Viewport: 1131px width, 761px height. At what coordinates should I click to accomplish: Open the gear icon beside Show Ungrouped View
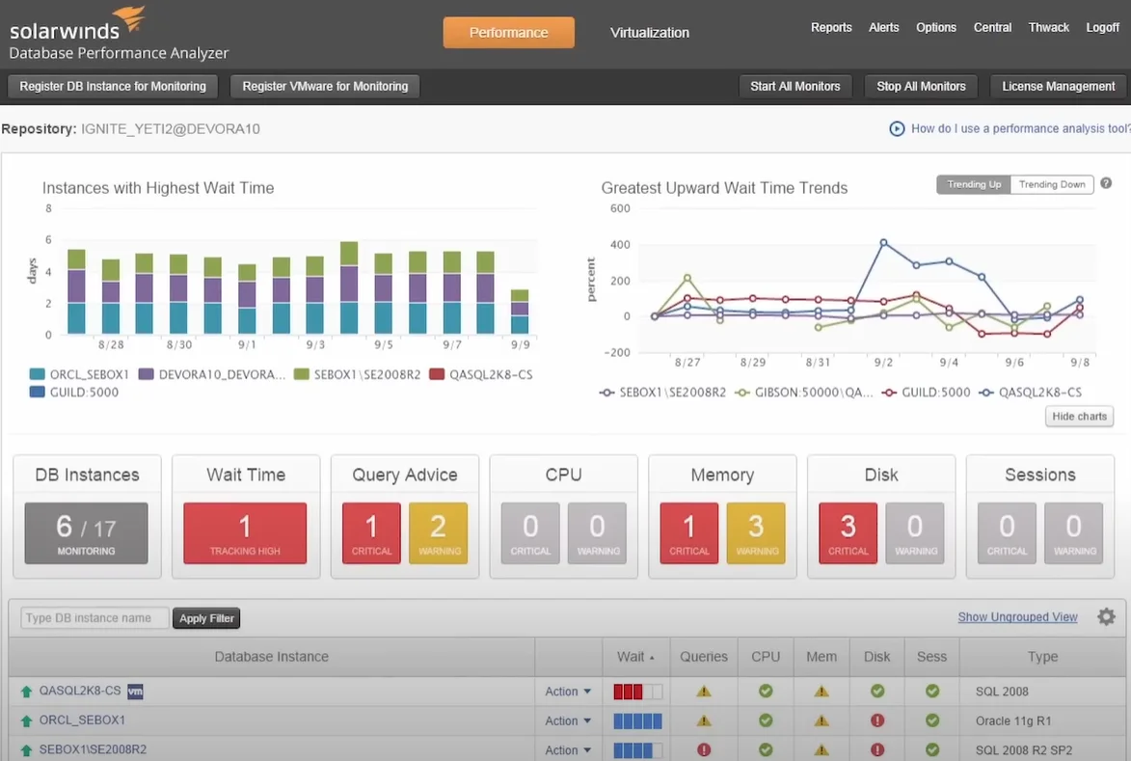click(x=1106, y=616)
